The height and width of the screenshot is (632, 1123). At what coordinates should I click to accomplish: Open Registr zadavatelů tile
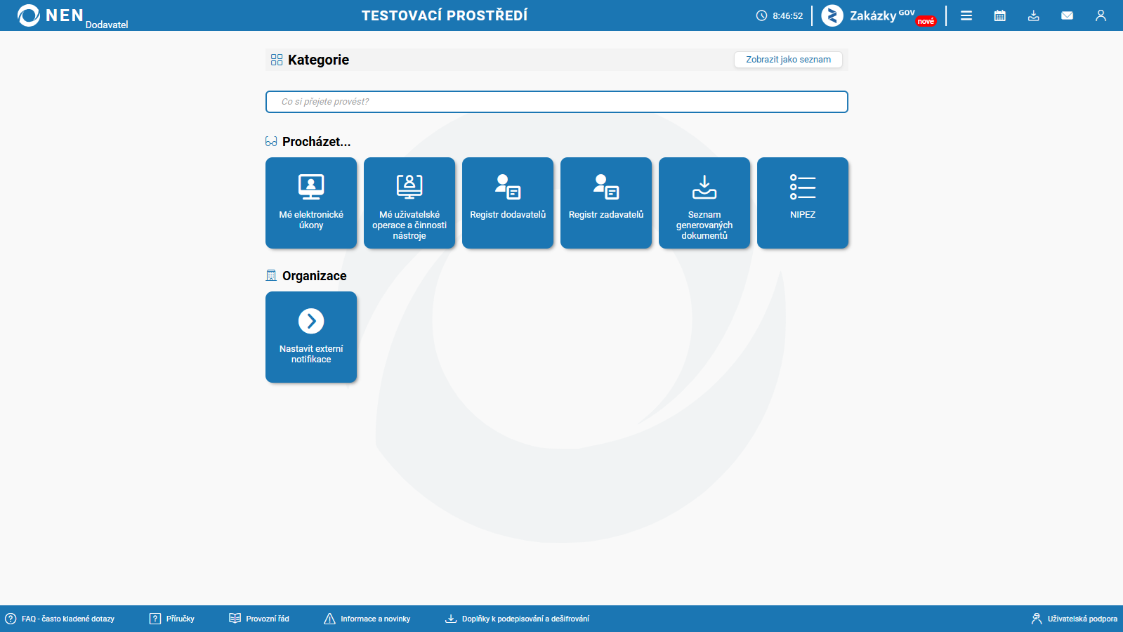pyautogui.click(x=606, y=203)
